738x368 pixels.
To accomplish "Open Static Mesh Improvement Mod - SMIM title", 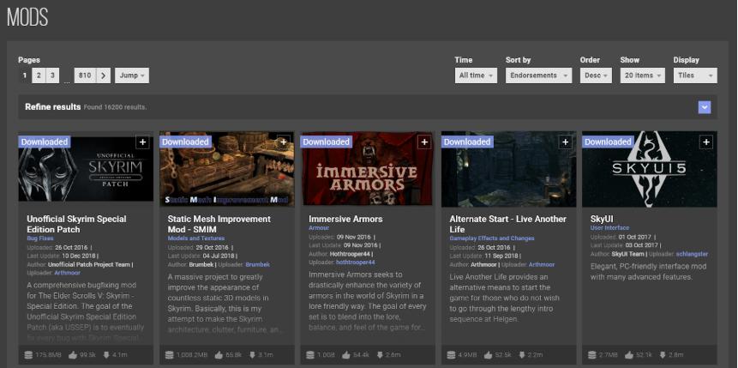I will point(219,224).
